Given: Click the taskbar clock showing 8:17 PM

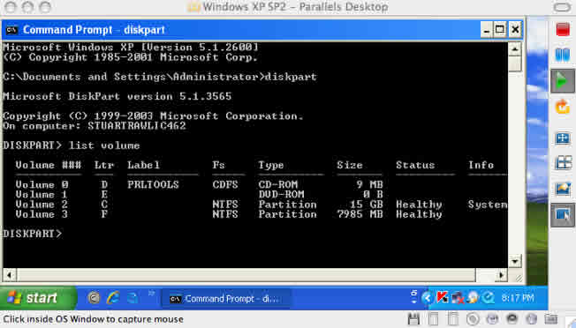Looking at the screenshot, I should (x=517, y=298).
